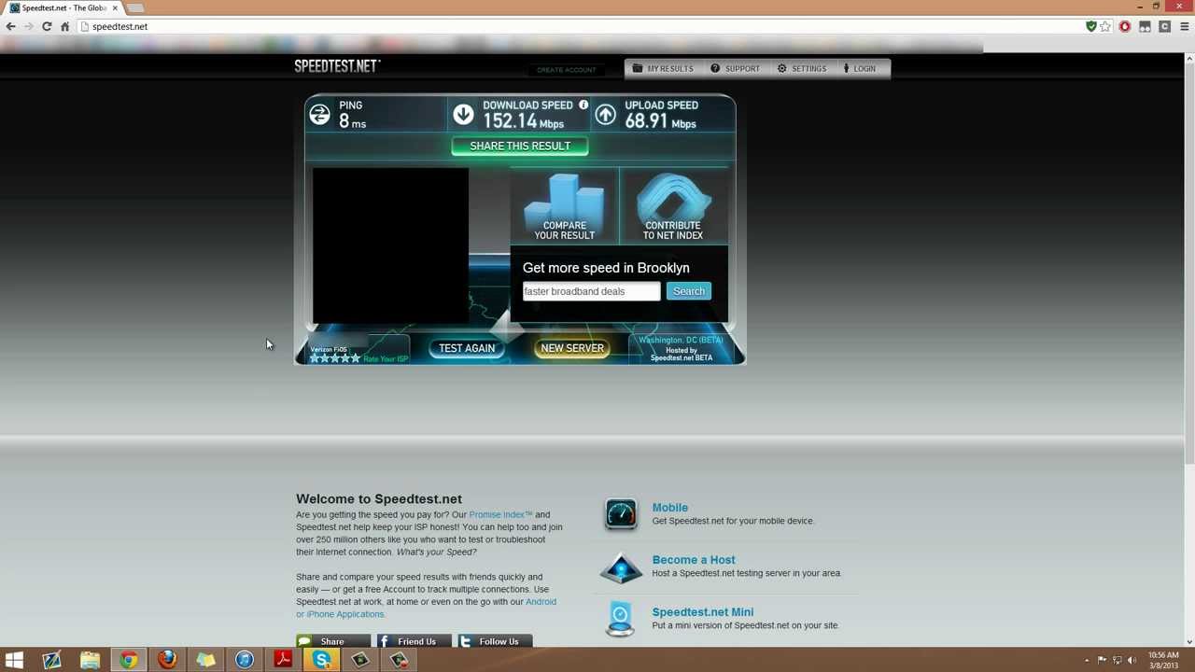The width and height of the screenshot is (1195, 672).
Task: Click the download speed arrow icon
Action: click(463, 115)
